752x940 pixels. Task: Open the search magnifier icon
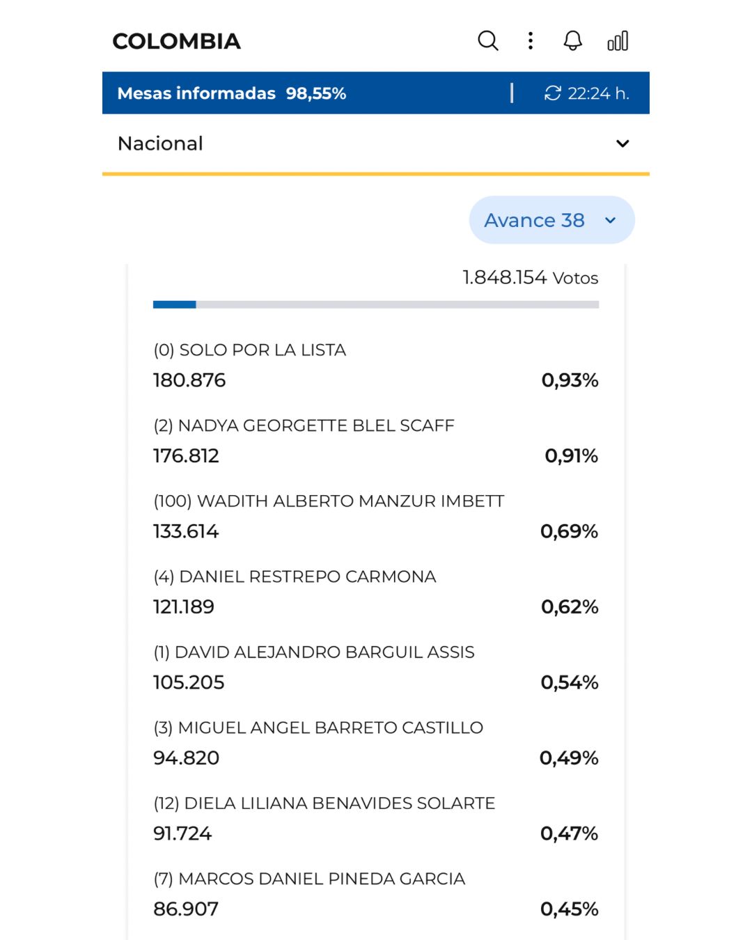click(x=488, y=41)
